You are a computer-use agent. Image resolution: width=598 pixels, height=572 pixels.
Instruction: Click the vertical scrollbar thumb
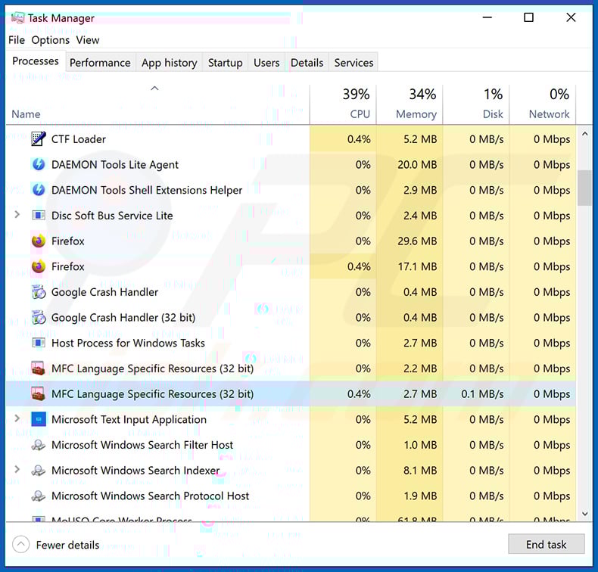point(584,188)
